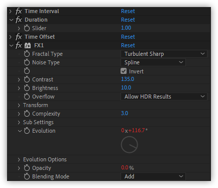Select the Blending Mode property label
The image size is (218, 188).
click(51, 176)
